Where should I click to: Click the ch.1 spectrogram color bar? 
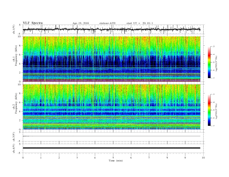click(x=209, y=62)
